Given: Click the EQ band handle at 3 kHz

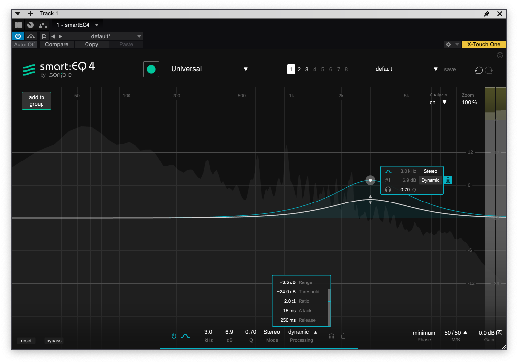Looking at the screenshot, I should click(370, 180).
